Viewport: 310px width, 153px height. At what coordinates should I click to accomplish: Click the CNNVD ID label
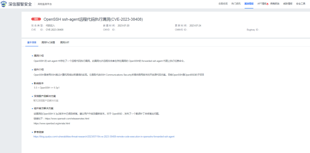tap(181, 30)
